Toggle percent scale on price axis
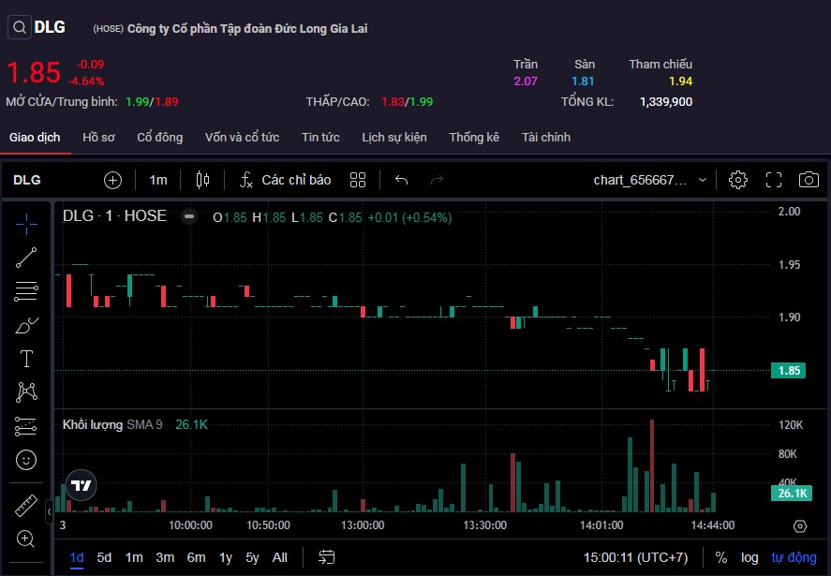This screenshot has width=831, height=576. 720,557
